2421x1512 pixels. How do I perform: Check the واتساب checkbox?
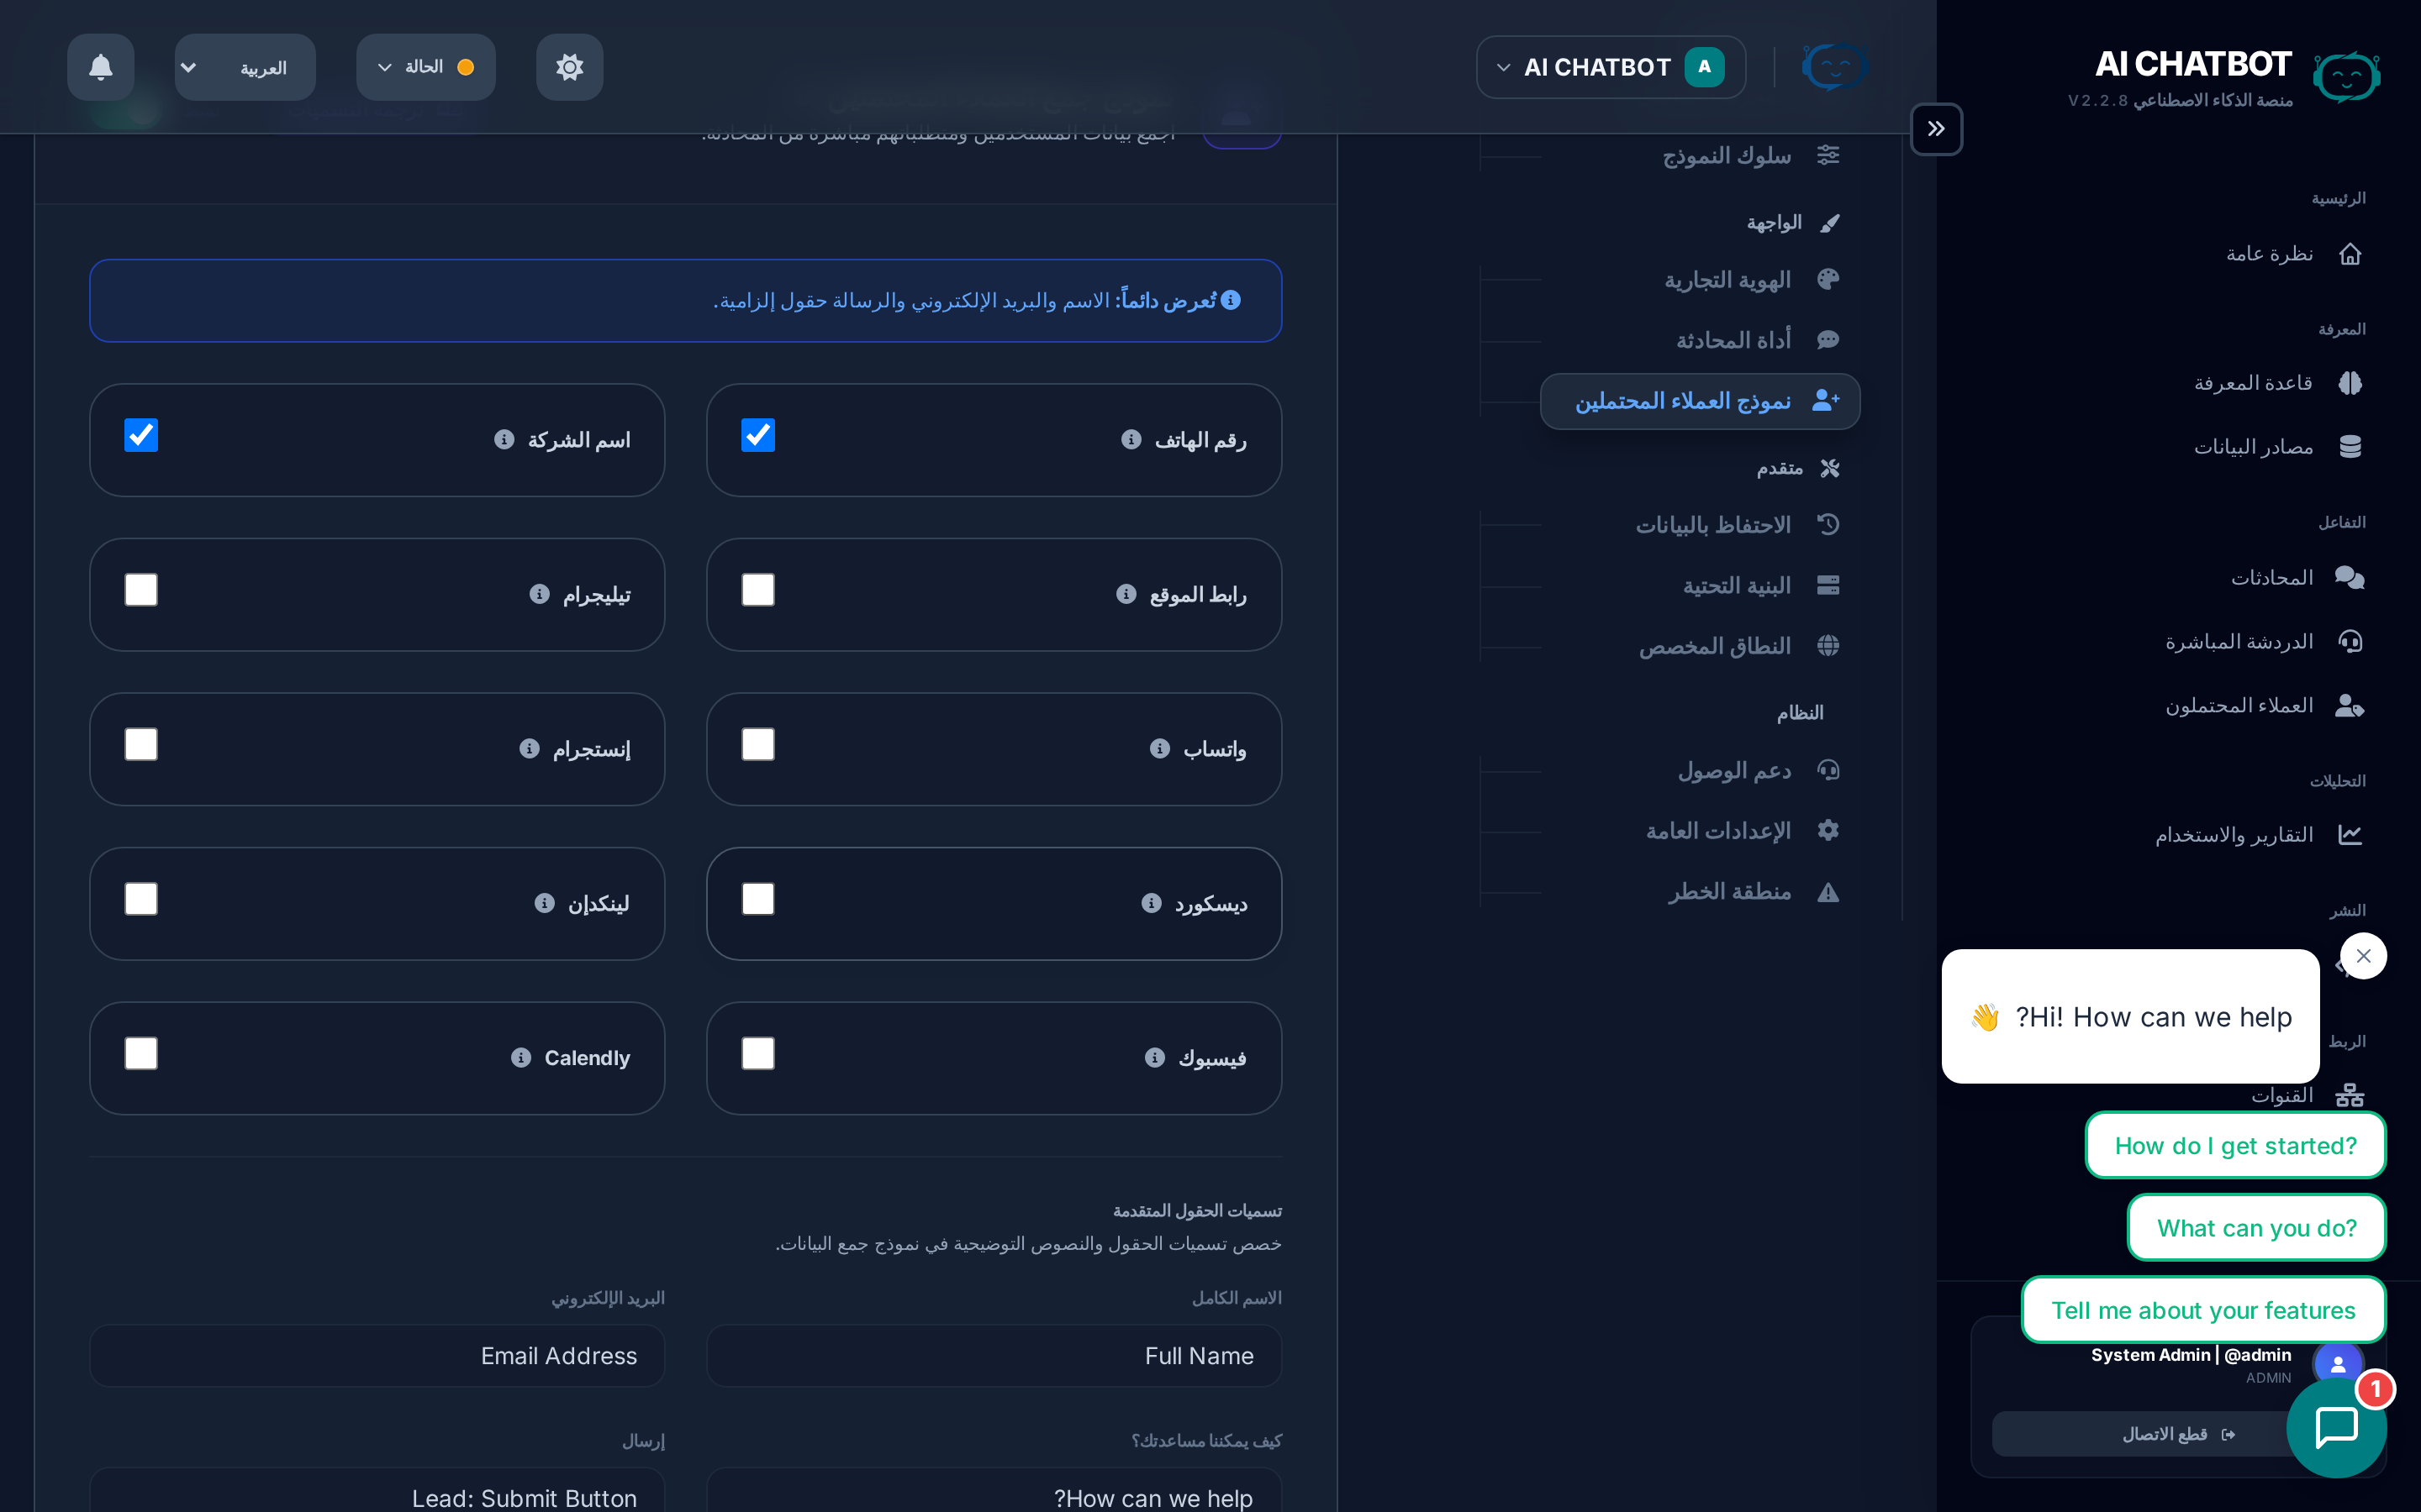click(758, 744)
